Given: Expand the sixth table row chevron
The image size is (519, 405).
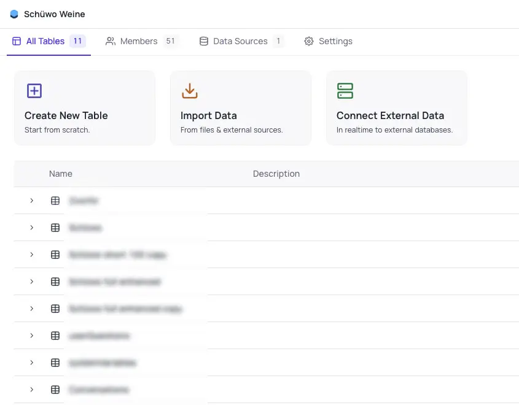Looking at the screenshot, I should pos(32,336).
